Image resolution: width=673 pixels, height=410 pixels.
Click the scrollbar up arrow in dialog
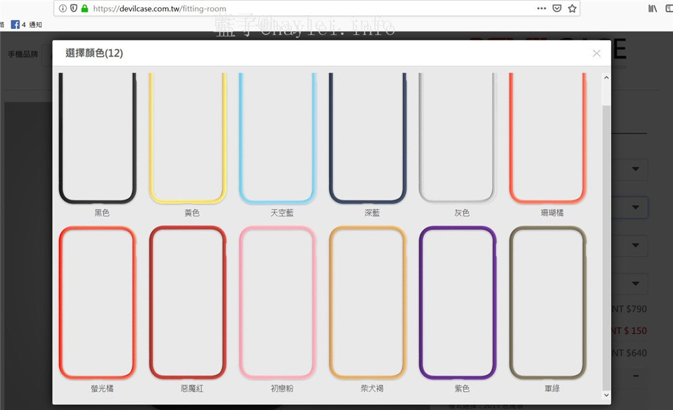pyautogui.click(x=606, y=77)
